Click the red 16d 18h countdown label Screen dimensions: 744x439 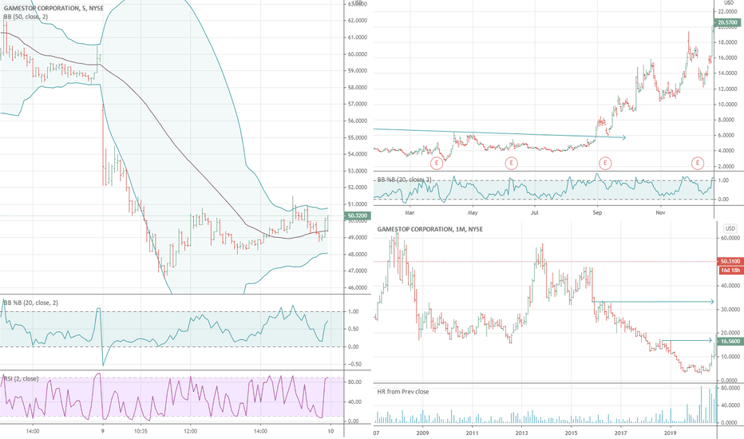(730, 270)
